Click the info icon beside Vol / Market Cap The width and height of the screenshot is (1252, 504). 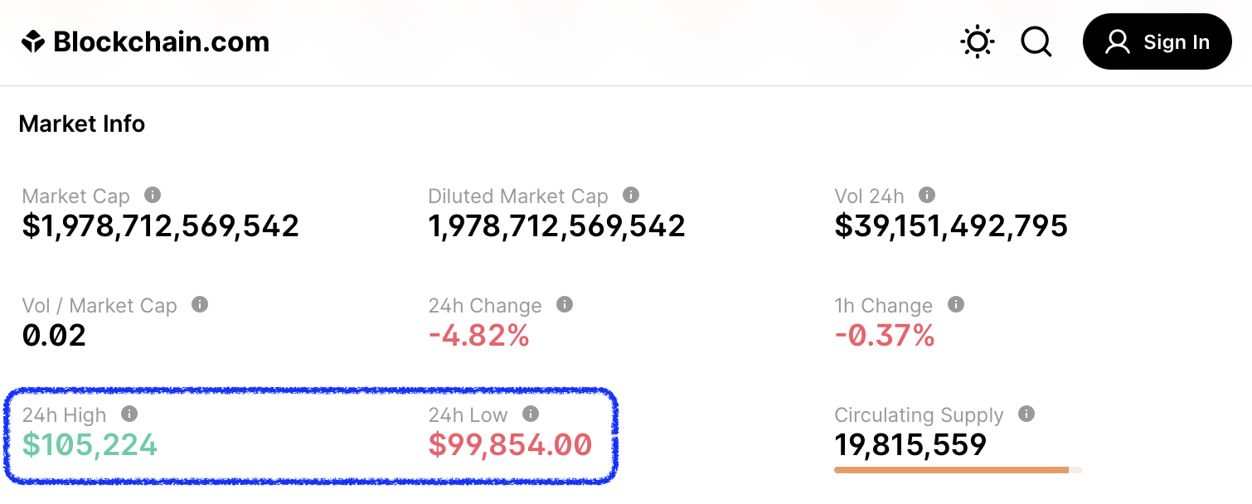pos(200,304)
